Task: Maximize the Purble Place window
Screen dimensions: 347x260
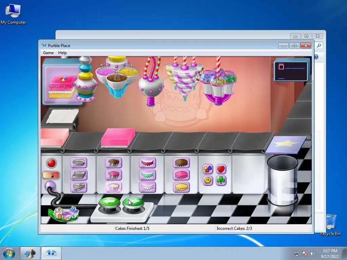Action: click(x=294, y=46)
